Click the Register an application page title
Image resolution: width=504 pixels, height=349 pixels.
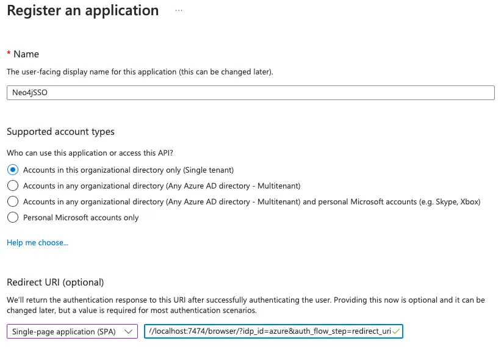pos(83,11)
